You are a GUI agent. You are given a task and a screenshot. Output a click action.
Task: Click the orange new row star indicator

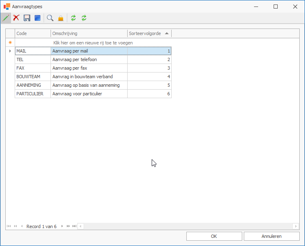tap(10, 42)
